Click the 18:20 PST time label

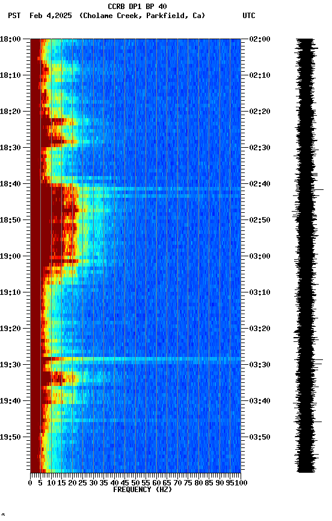[10, 112]
